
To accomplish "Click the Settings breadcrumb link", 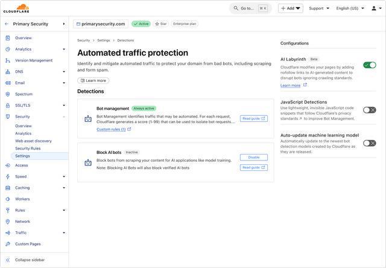I will pyautogui.click(x=104, y=40).
